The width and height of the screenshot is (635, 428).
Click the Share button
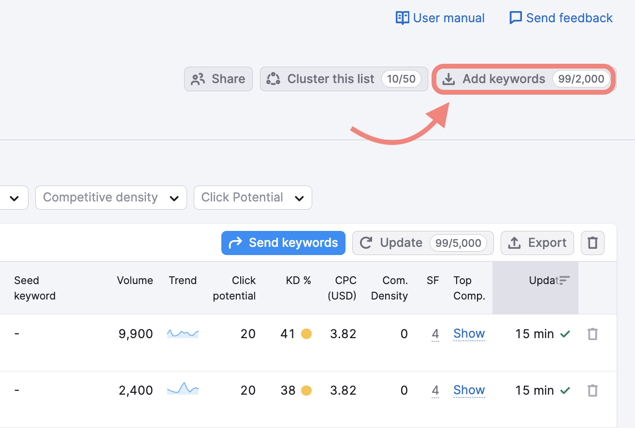coord(218,79)
